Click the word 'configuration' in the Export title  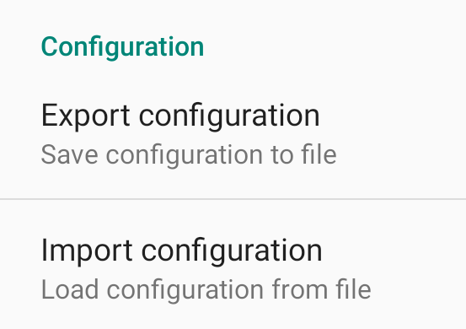(229, 117)
